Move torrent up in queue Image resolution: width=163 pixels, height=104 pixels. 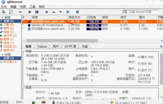pos(54,12)
